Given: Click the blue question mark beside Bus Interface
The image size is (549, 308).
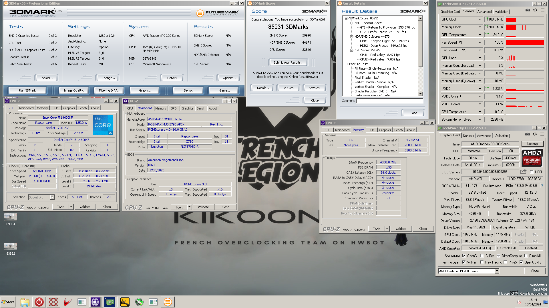Looking at the screenshot, I should [542, 186].
